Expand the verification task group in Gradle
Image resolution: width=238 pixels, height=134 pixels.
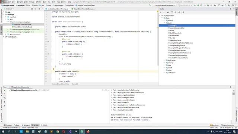[x=164, y=73]
